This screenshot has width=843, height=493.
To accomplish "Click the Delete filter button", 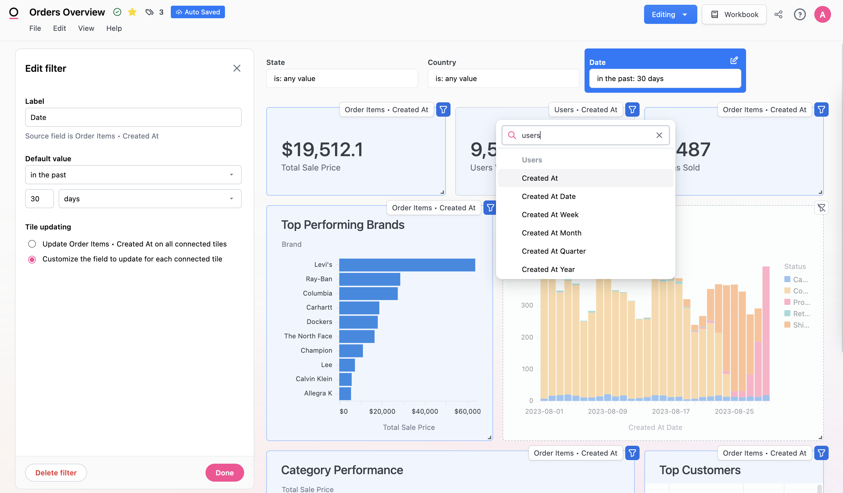I will point(56,472).
